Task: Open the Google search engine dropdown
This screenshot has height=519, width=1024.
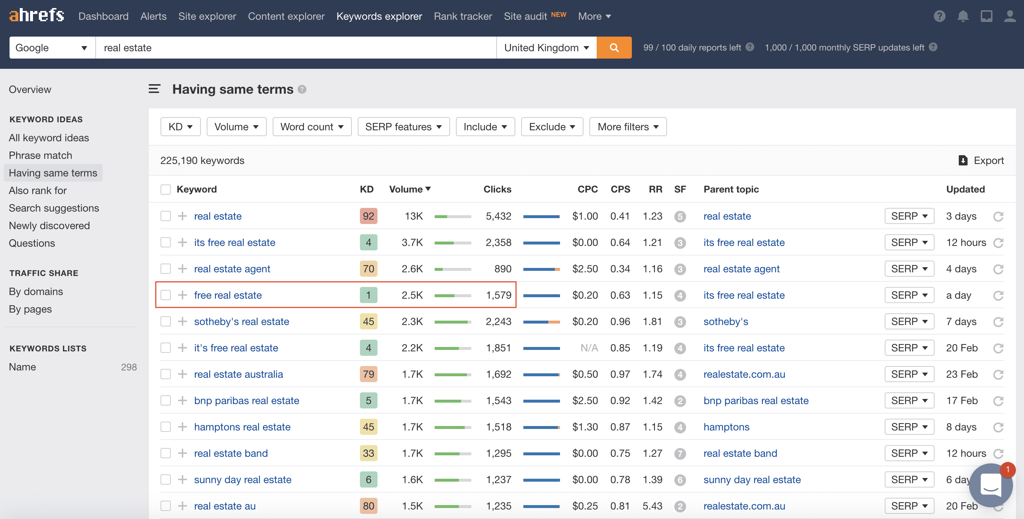Action: [52, 48]
